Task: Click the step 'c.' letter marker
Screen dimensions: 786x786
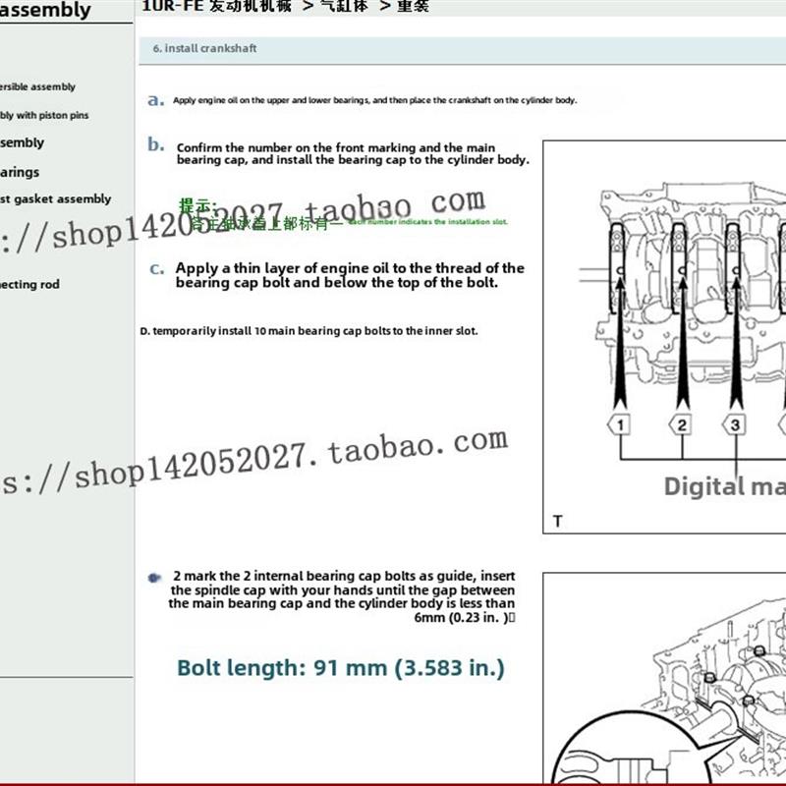Action: coord(157,269)
